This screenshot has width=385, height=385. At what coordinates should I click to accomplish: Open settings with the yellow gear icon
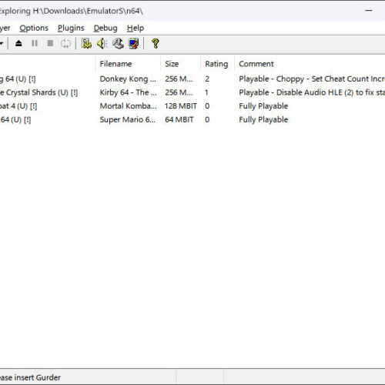86,43
